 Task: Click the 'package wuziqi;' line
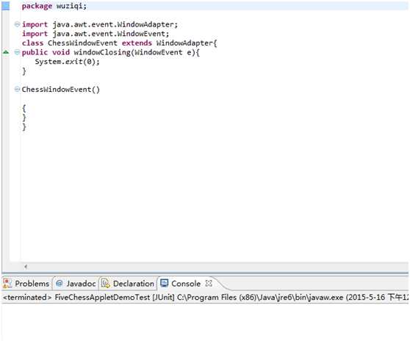(x=54, y=6)
